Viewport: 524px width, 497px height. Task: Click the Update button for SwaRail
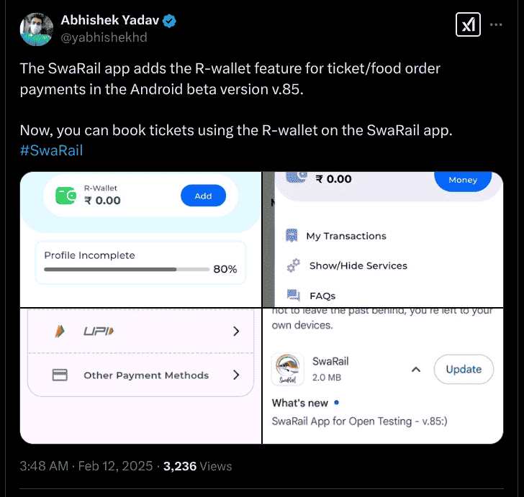464,369
